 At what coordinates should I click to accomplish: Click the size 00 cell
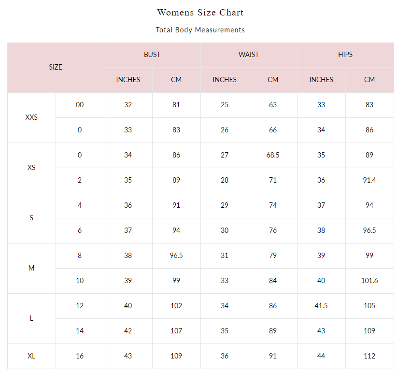click(80, 105)
